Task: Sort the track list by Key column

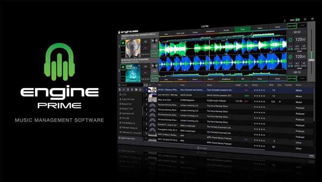Action: pos(246,85)
